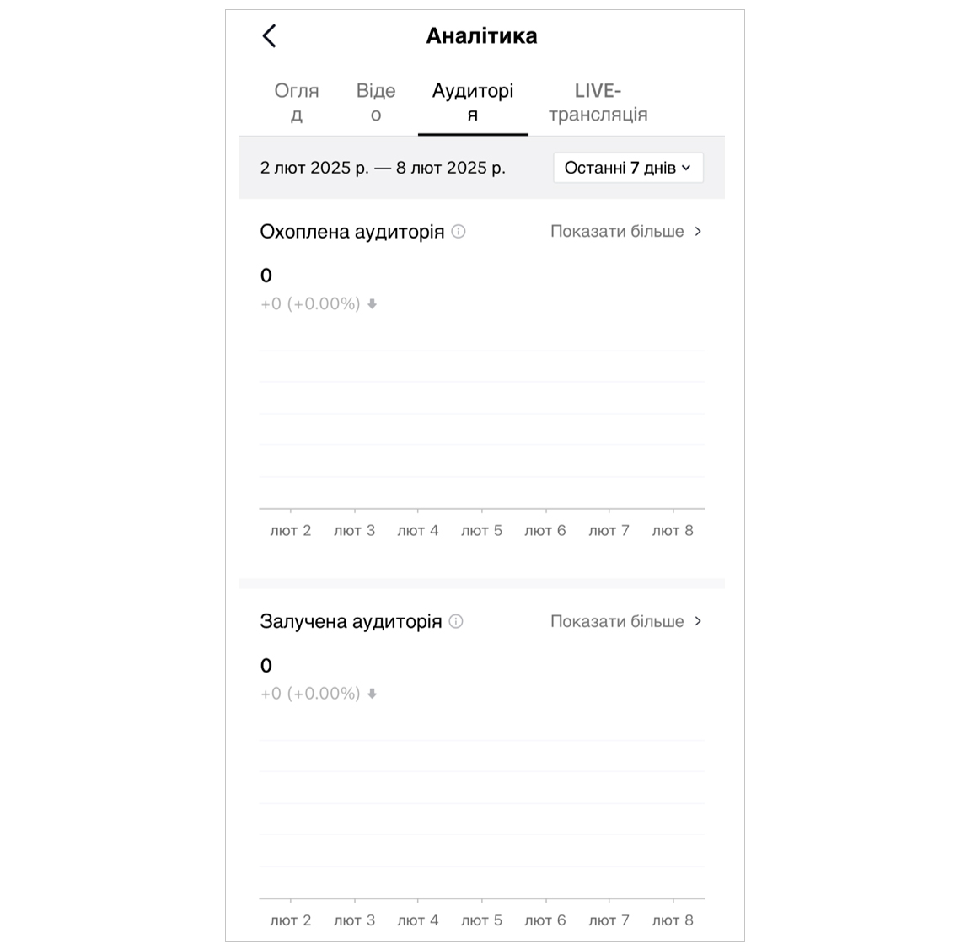The width and height of the screenshot is (971, 949).
Task: Click the down arrow under Залучена аудиторія value
Action: click(373, 694)
